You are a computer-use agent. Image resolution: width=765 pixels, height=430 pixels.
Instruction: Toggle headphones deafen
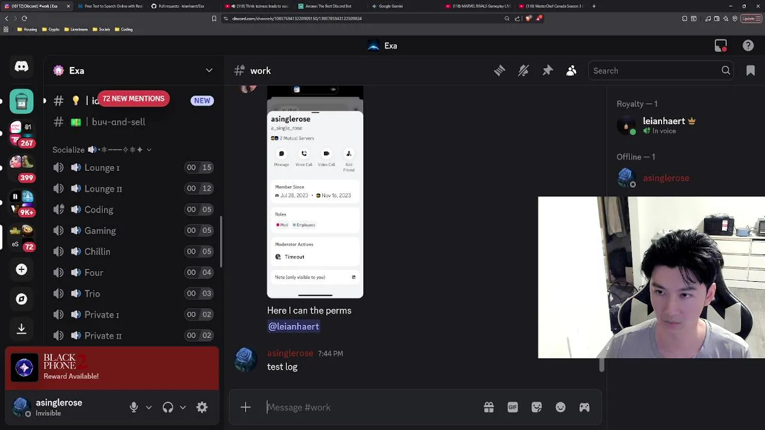pos(168,407)
